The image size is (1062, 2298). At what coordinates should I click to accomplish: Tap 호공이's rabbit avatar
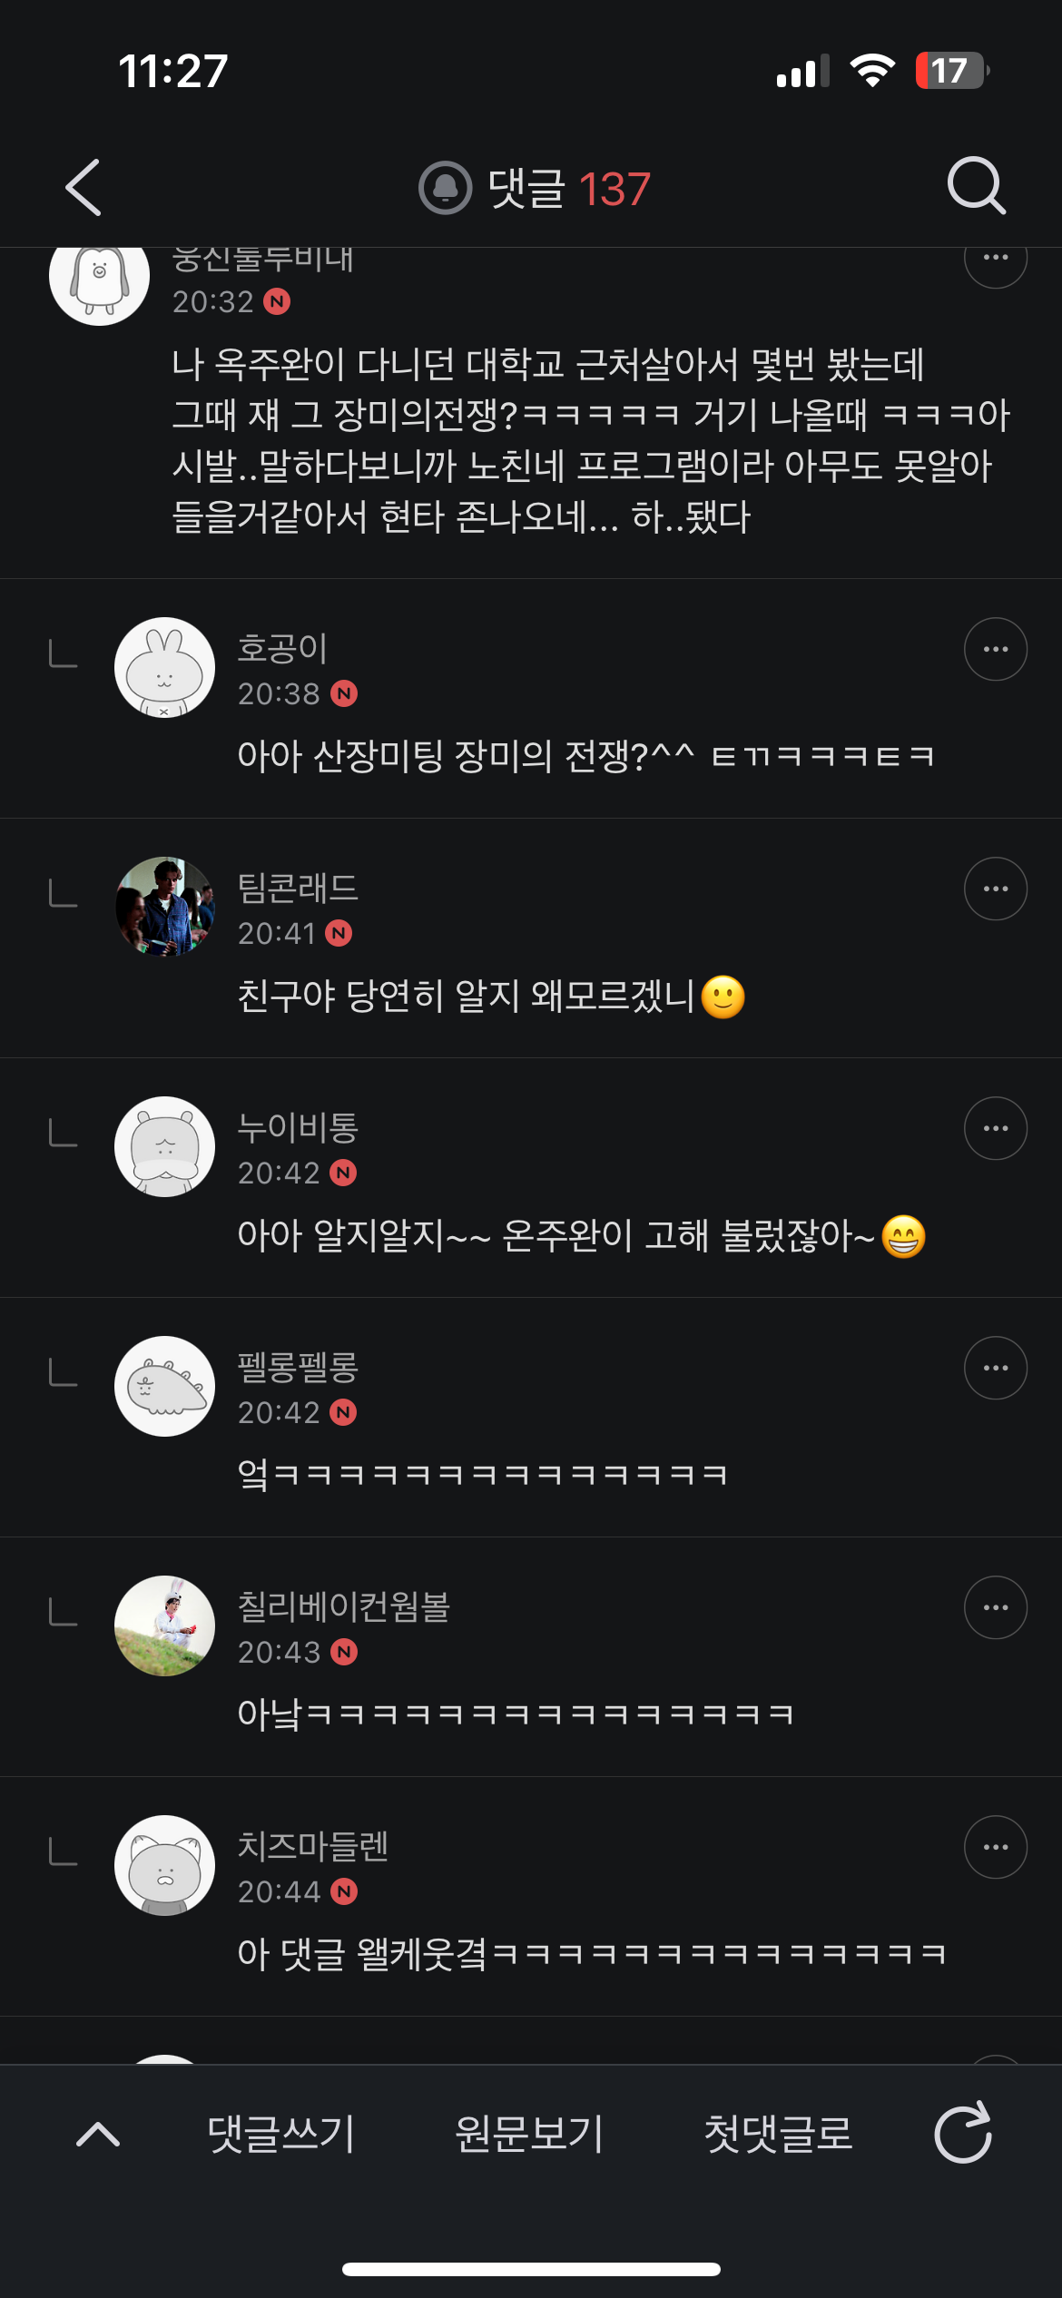coord(164,667)
